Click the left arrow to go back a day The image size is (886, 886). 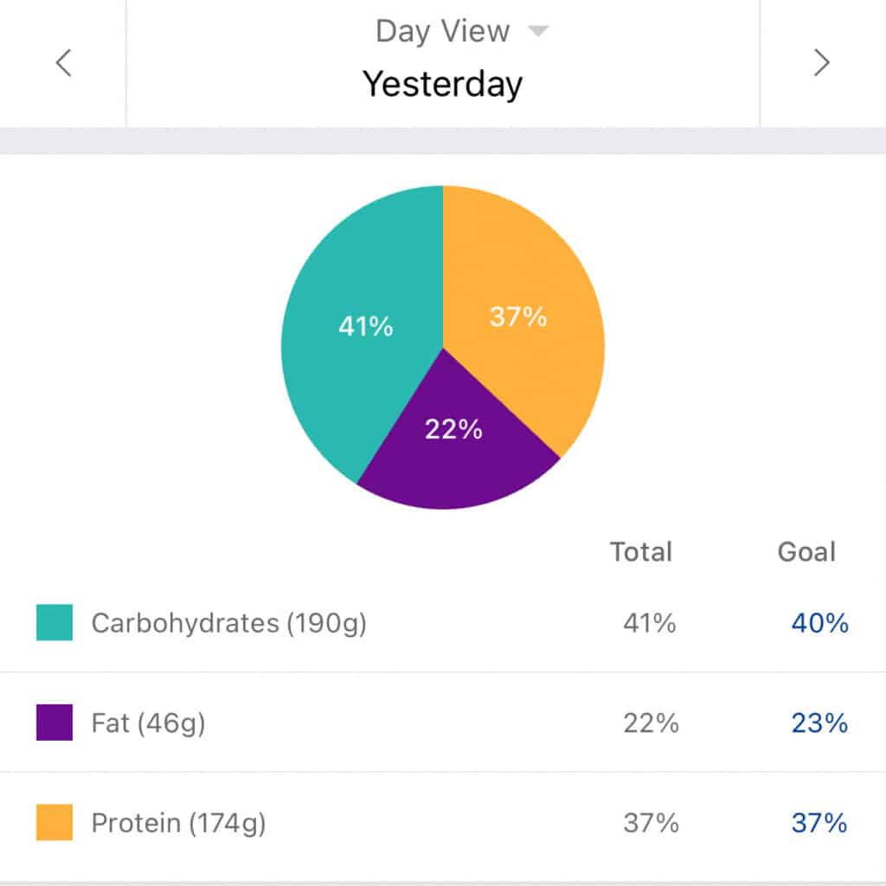(x=62, y=62)
